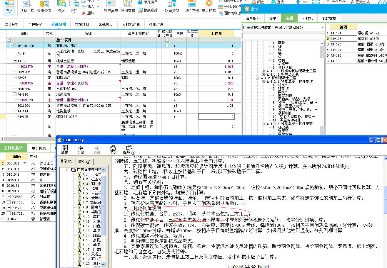Image resolution: width=387 pixels, height=268 pixels.
Task: Open 我的数据 tab in 查询 window
Action: (329, 18)
